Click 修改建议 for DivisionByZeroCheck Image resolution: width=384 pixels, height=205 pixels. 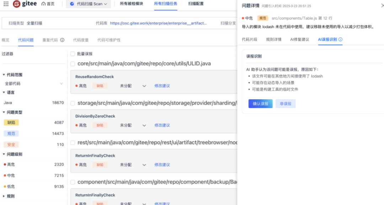[x=162, y=125]
